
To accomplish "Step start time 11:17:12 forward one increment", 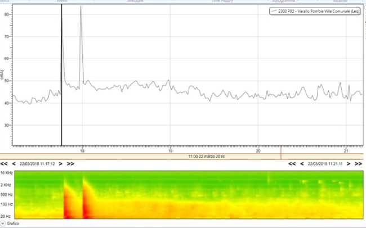I will point(61,163).
